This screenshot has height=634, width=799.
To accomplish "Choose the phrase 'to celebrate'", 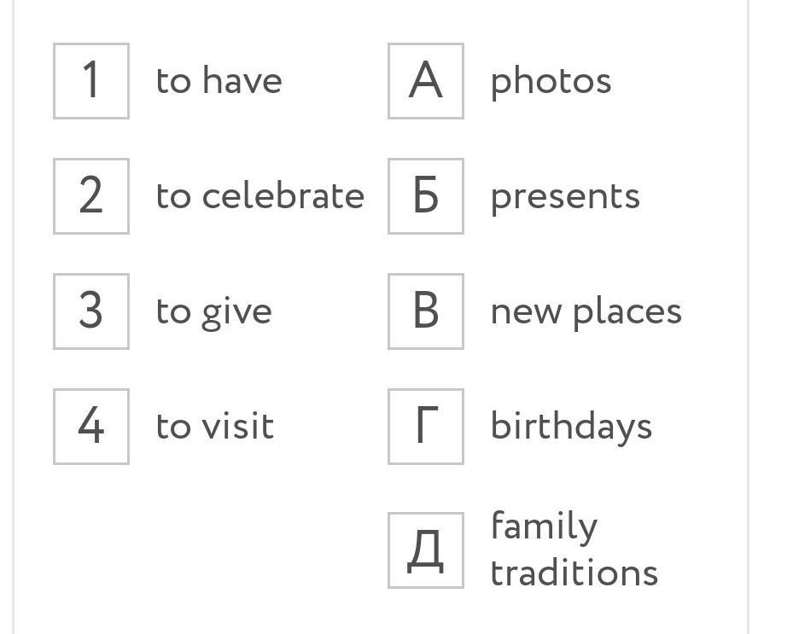I will (260, 195).
